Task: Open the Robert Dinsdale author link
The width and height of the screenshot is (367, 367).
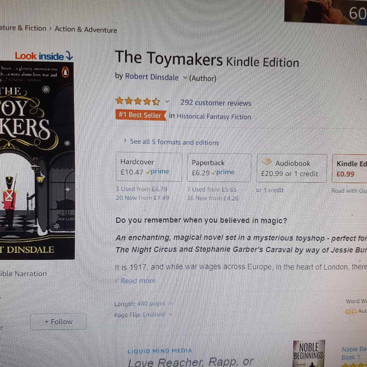Action: [152, 77]
